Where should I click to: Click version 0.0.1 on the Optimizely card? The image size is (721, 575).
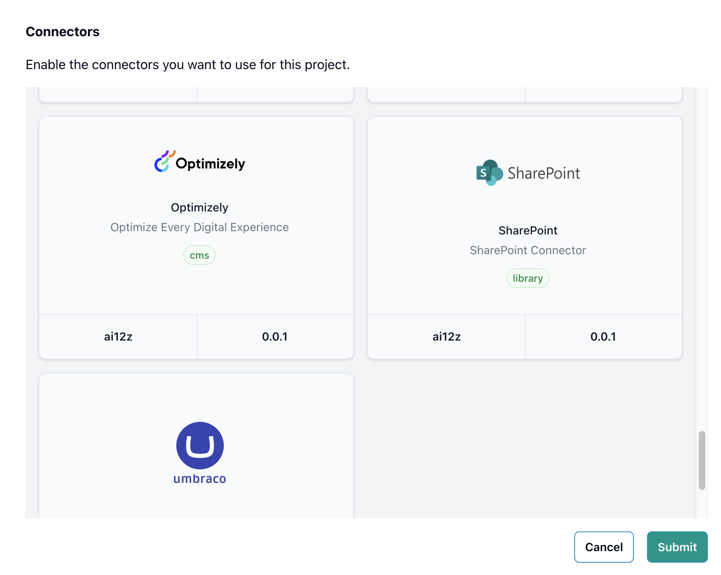click(x=275, y=336)
